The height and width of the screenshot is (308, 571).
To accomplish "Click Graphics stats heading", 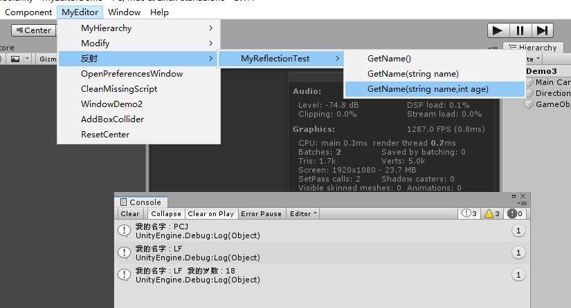I will [314, 129].
